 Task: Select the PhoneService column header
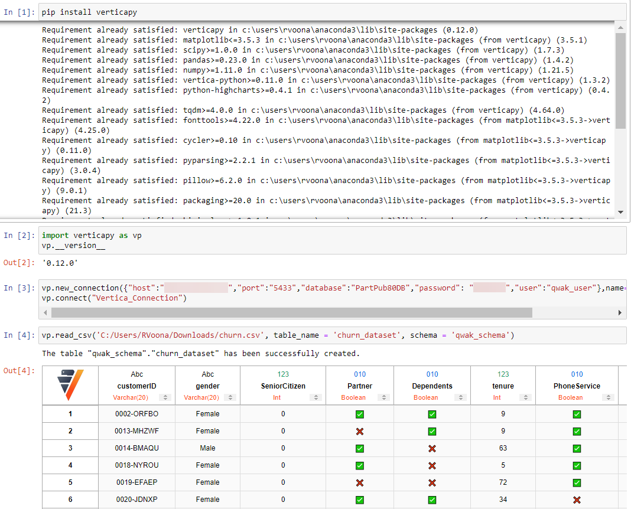(x=577, y=386)
